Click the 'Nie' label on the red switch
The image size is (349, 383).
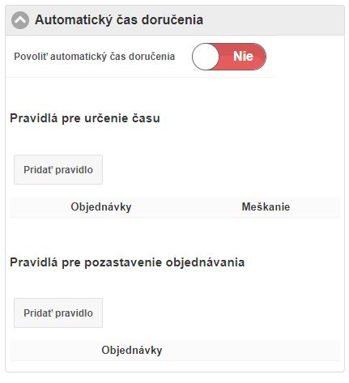[x=243, y=57]
